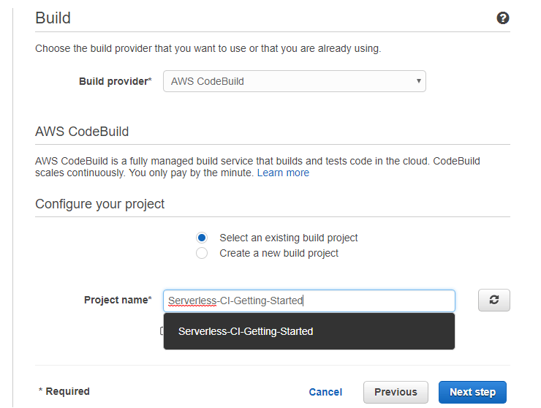Click the '* Required' footnote text
This screenshot has height=408, width=541.
64,391
